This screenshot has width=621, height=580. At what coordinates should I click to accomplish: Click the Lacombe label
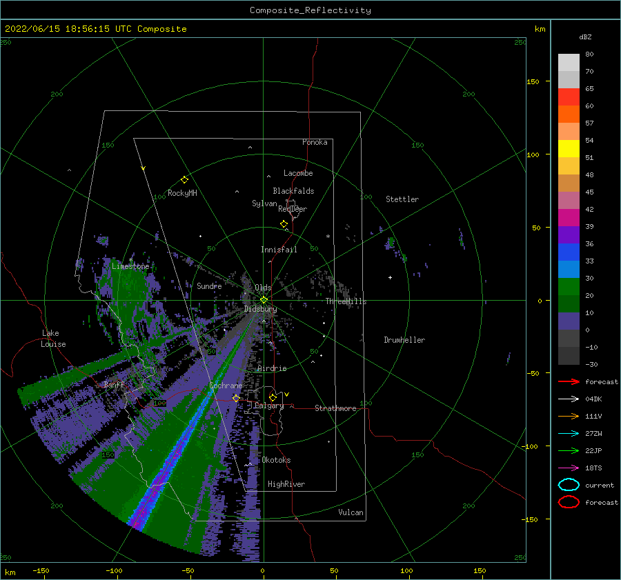[298, 173]
